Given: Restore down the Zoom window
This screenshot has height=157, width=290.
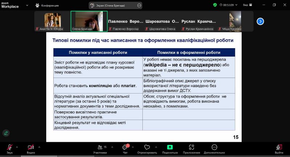Looking at the screenshot, I should [x=274, y=5].
